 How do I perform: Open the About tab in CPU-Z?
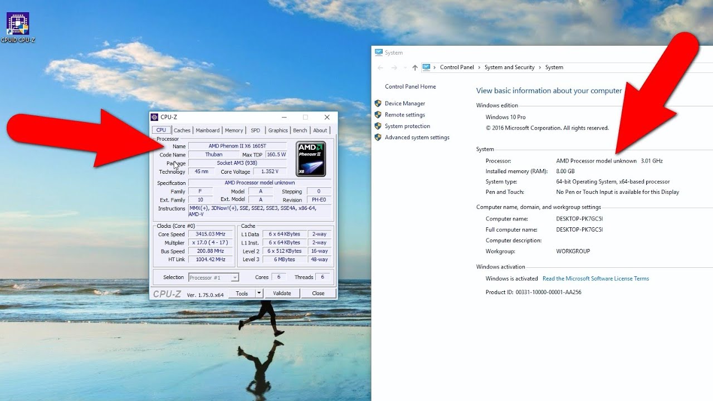320,130
